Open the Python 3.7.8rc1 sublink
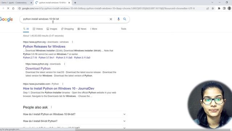The height and width of the screenshot is (131, 232). 46,57
